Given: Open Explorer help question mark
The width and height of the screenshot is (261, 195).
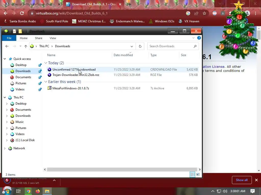Looking at the screenshot, I should pyautogui.click(x=199, y=38).
